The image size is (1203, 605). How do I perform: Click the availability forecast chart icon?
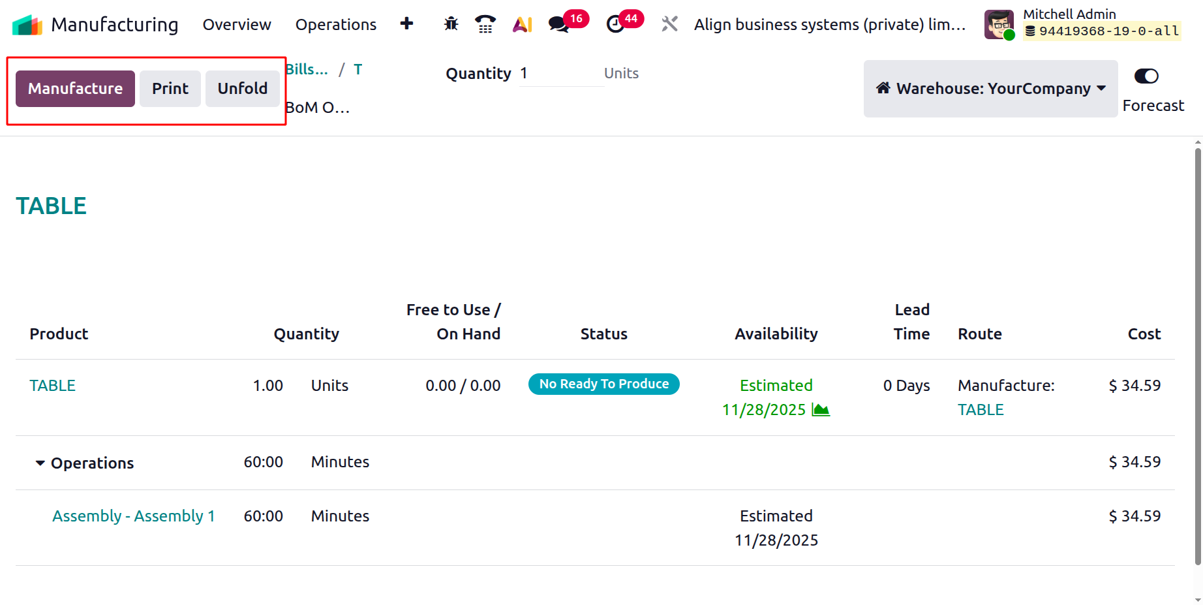coord(821,410)
